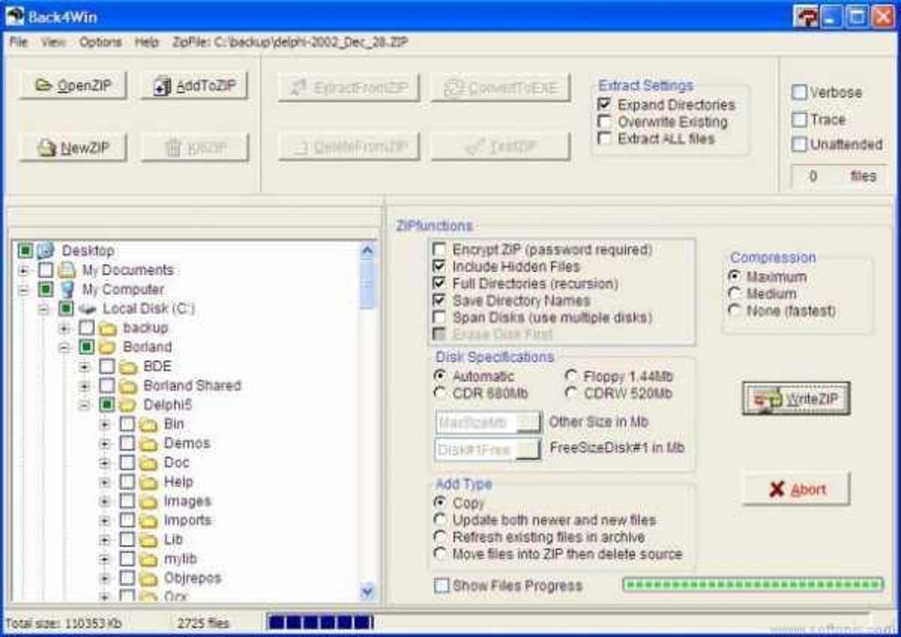This screenshot has height=637, width=901.
Task: Click the Borland folder icon
Action: click(108, 347)
